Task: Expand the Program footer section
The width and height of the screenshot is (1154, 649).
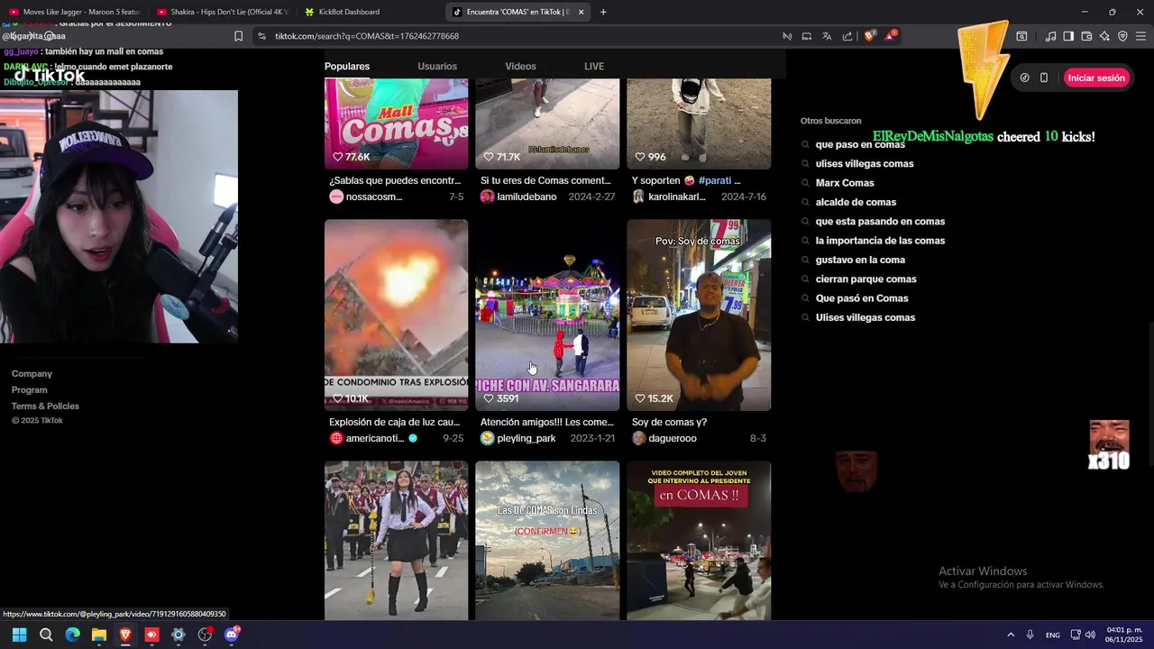Action: point(29,389)
